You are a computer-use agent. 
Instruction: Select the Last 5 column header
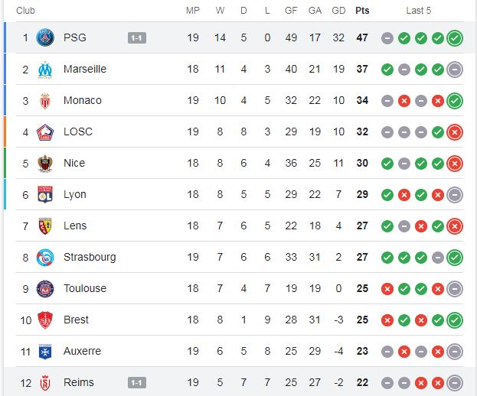click(x=419, y=11)
